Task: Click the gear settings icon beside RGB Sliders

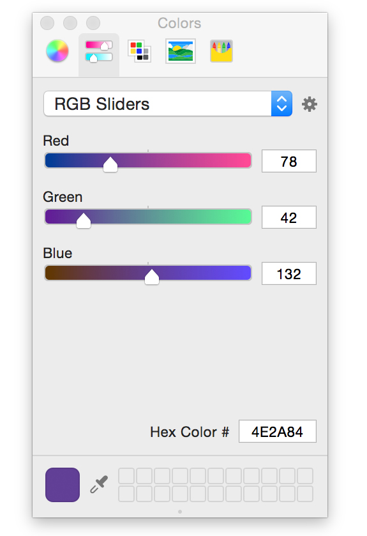Action: (x=310, y=104)
